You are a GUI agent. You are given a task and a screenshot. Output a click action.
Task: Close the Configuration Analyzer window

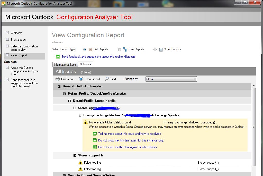point(255,2)
